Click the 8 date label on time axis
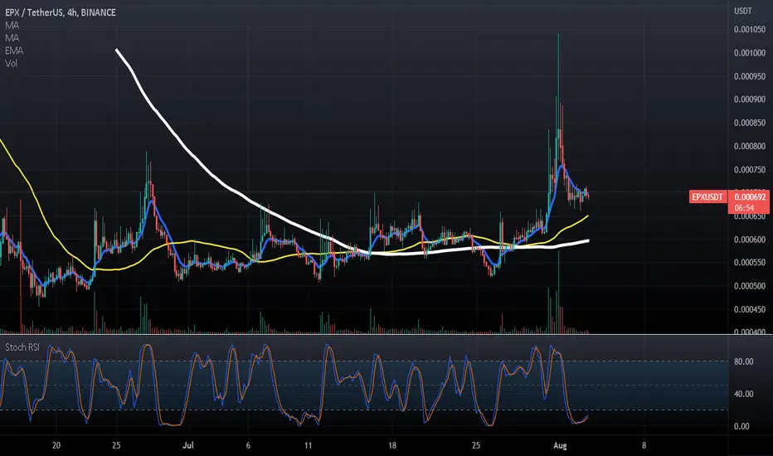 pos(644,446)
